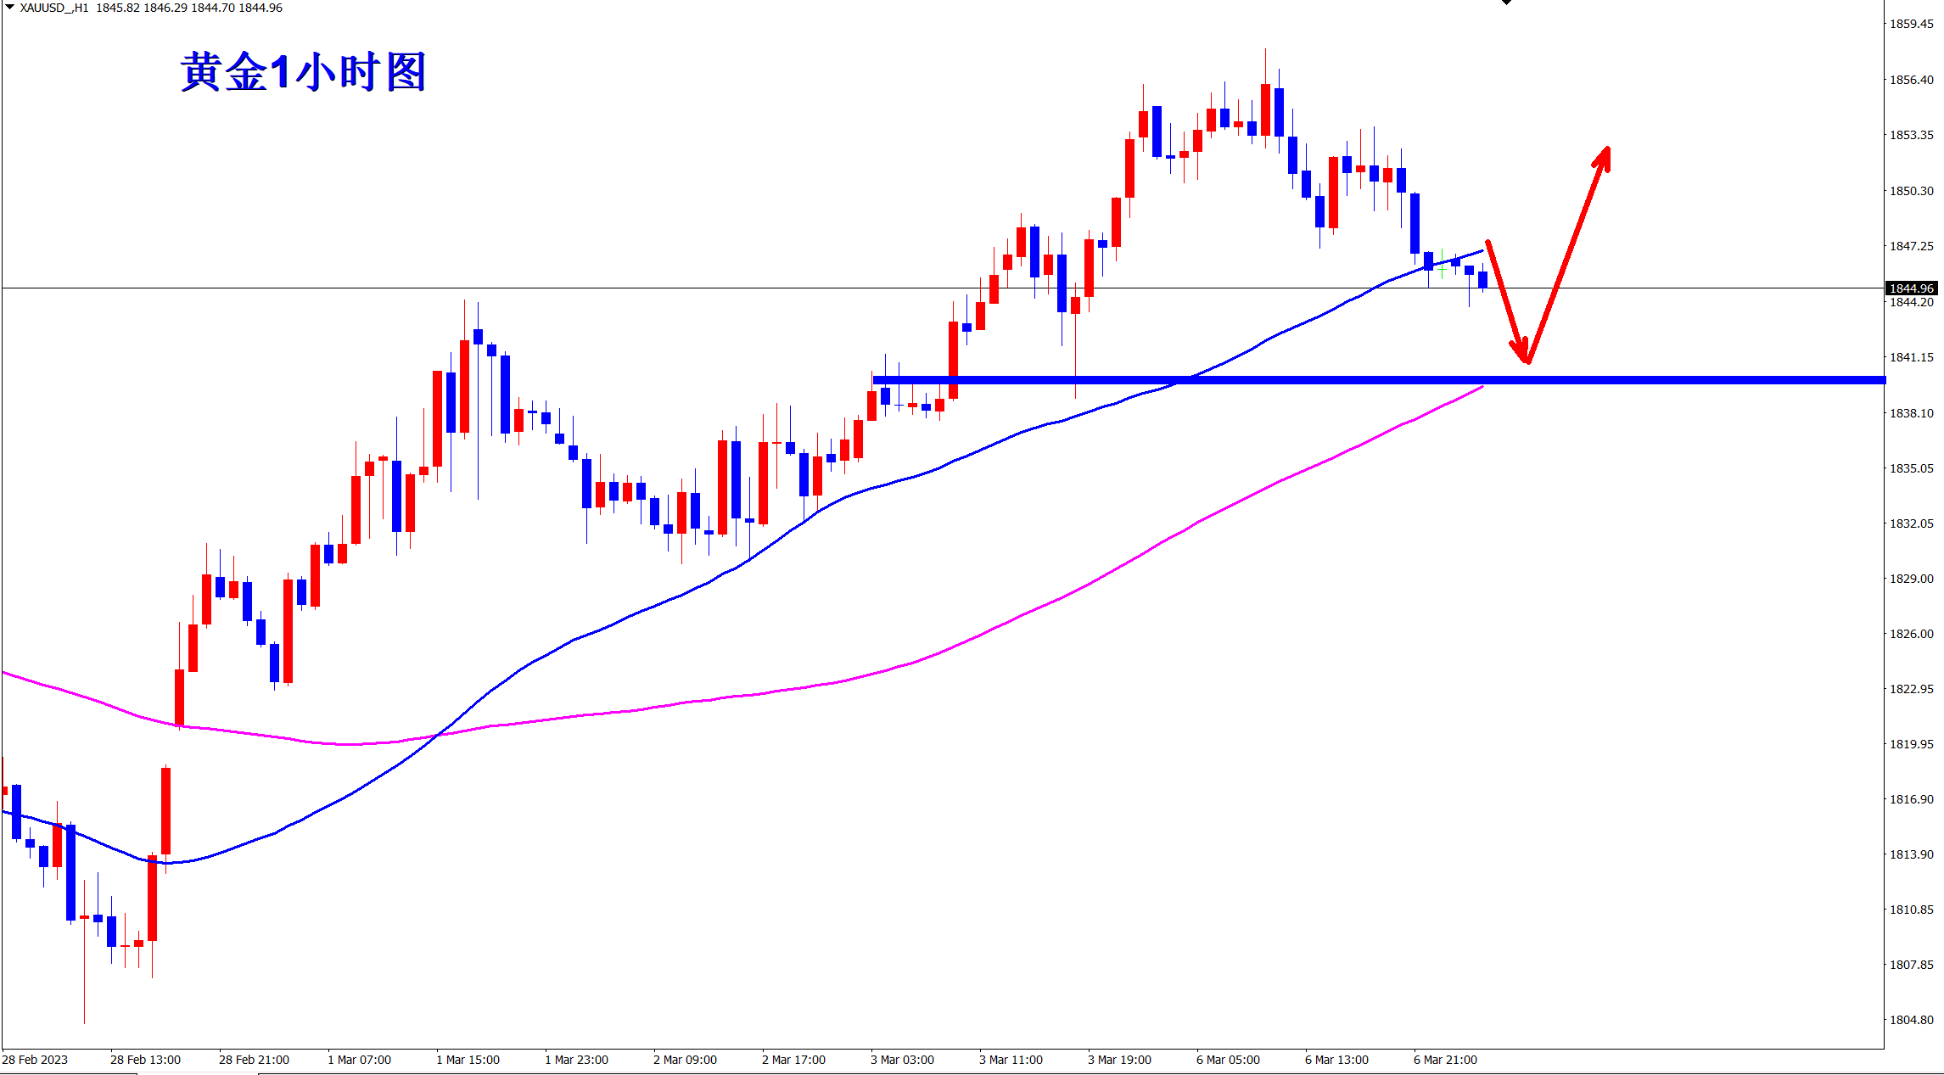Click the closing price 1844.96 in header
Viewport: 1944px width, 1075px height.
261,8
